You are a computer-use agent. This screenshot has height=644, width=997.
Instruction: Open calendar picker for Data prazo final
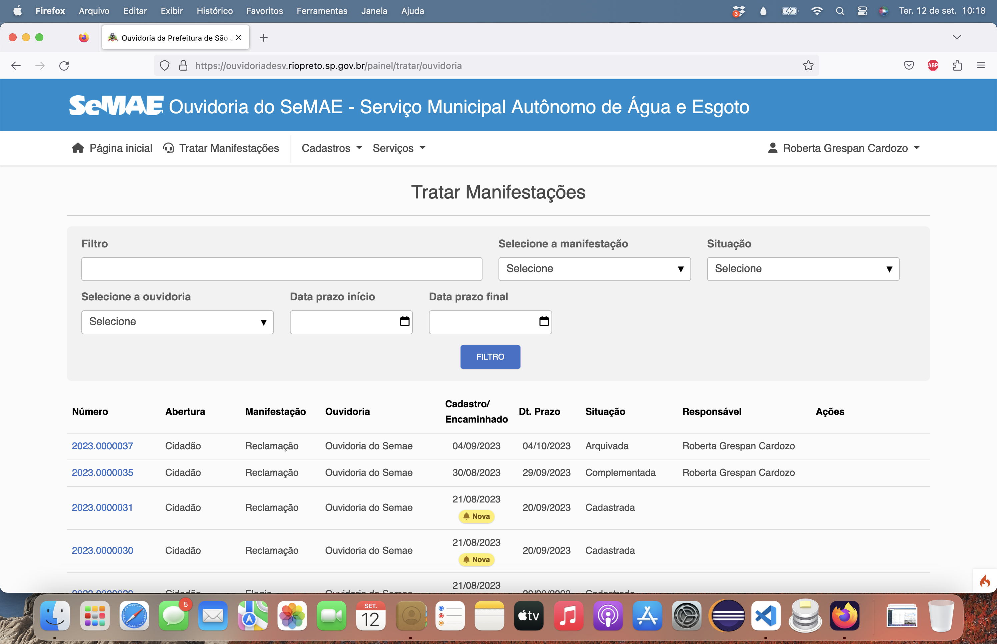tap(543, 322)
